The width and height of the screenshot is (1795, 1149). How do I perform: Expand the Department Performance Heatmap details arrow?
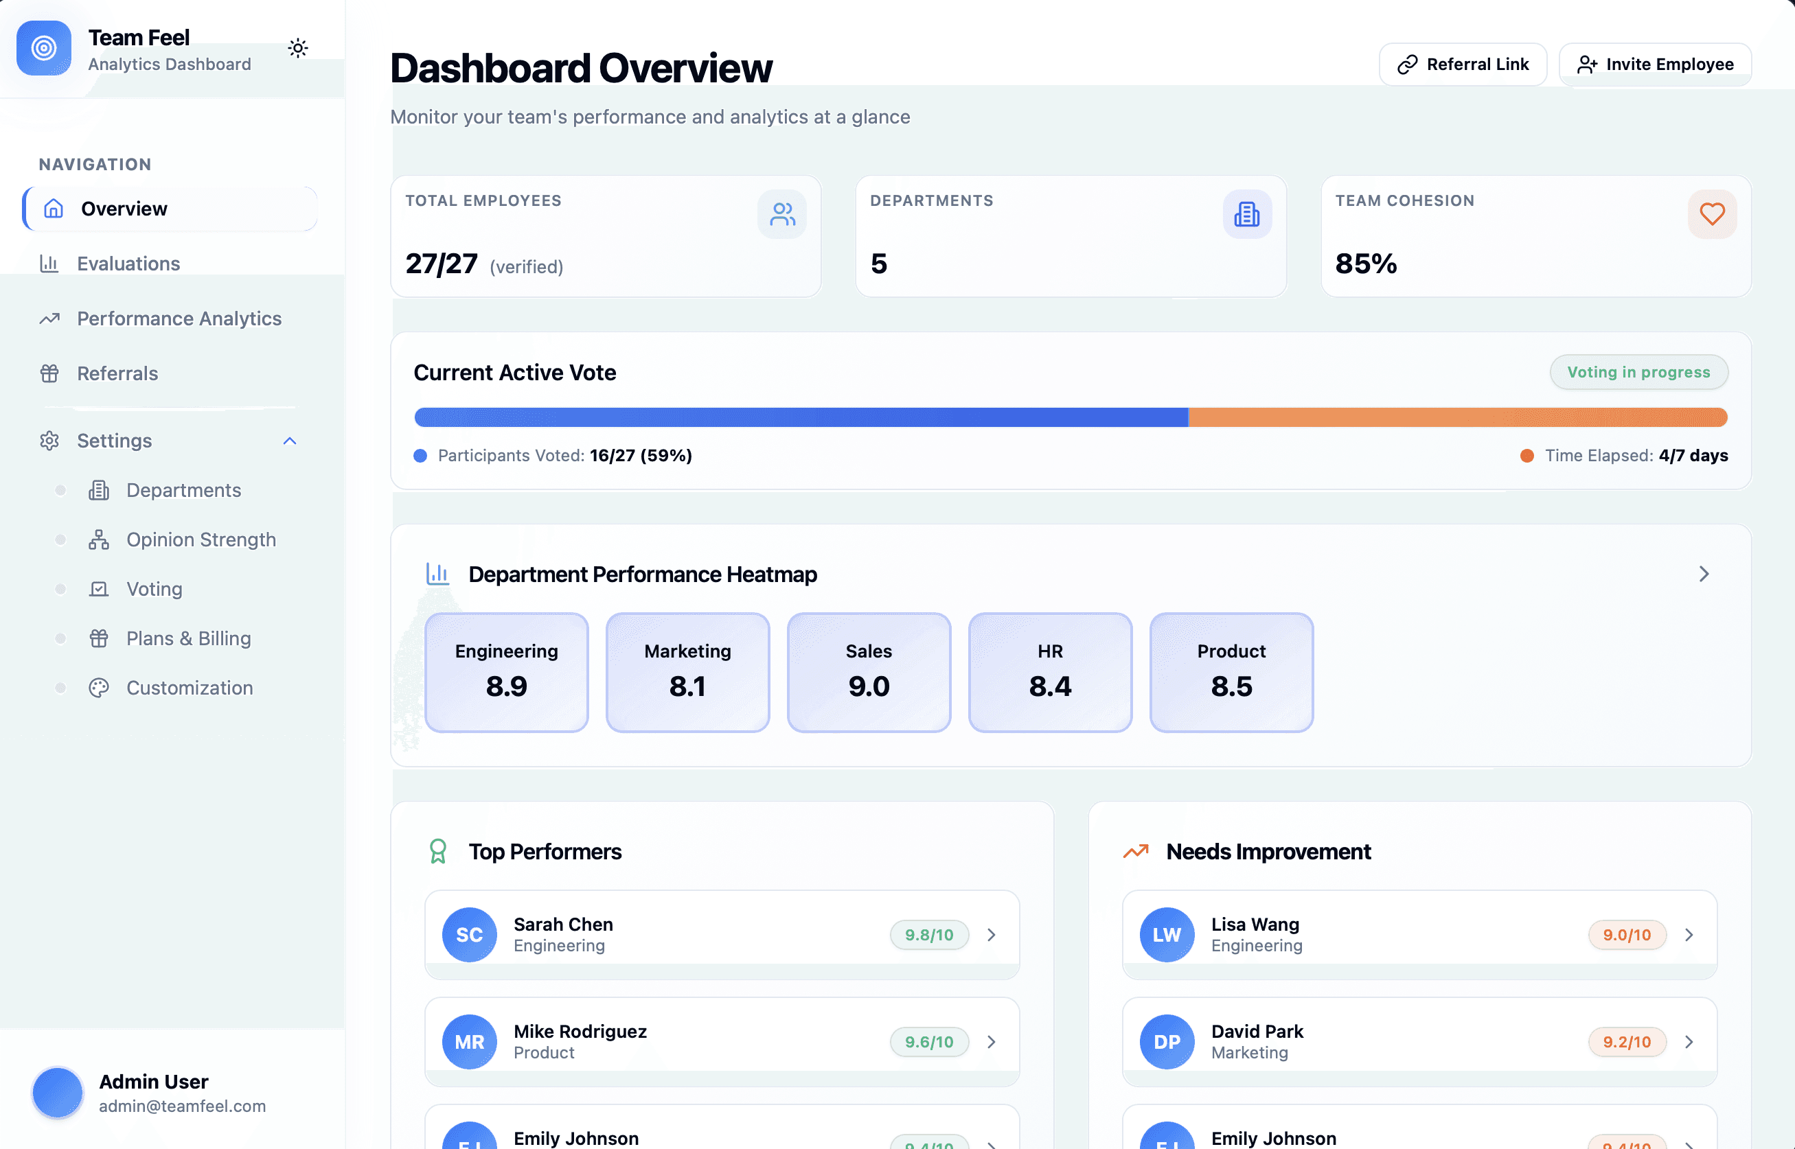click(1704, 574)
